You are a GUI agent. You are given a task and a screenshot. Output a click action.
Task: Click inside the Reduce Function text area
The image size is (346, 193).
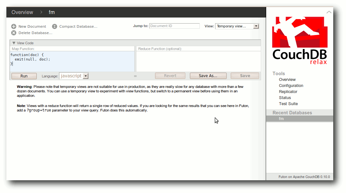tap(199, 61)
